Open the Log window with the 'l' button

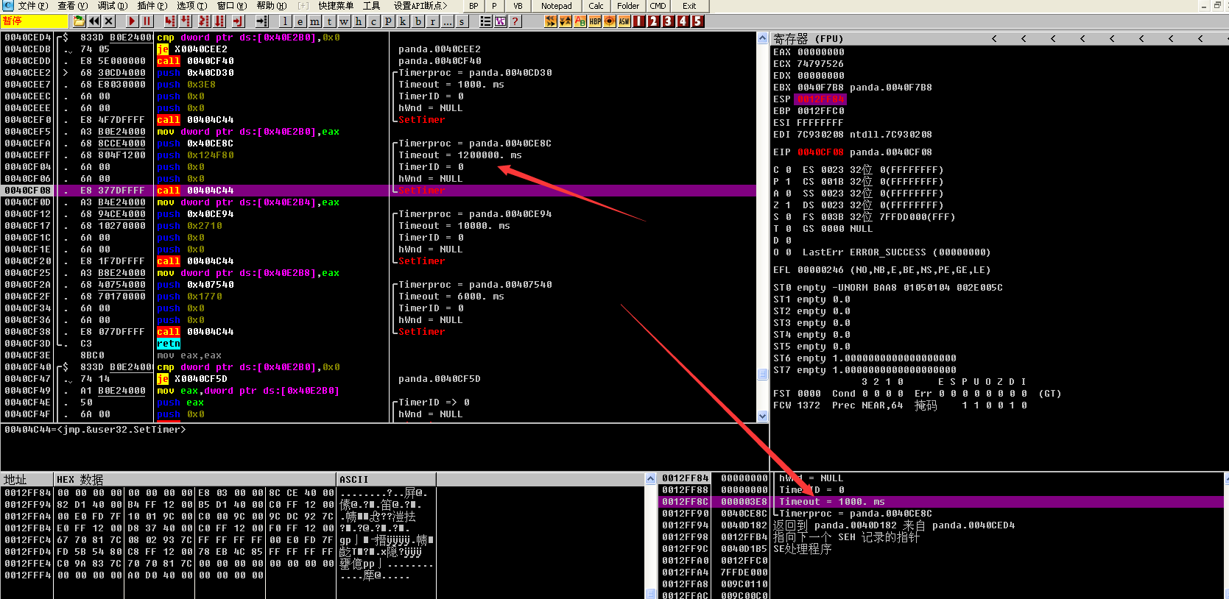pos(286,21)
